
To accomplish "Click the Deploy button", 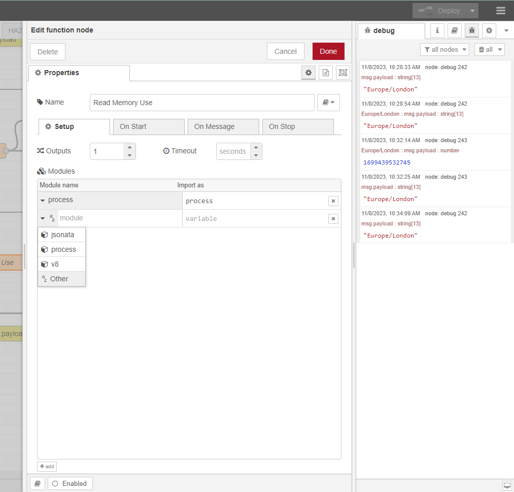I will pos(440,11).
